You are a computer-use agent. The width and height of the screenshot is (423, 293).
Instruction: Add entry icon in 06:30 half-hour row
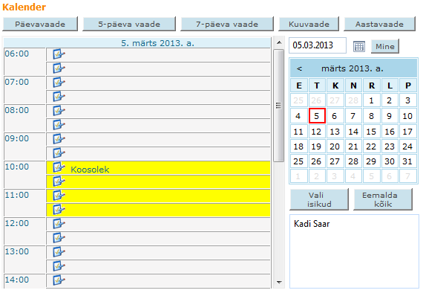pyautogui.click(x=59, y=68)
